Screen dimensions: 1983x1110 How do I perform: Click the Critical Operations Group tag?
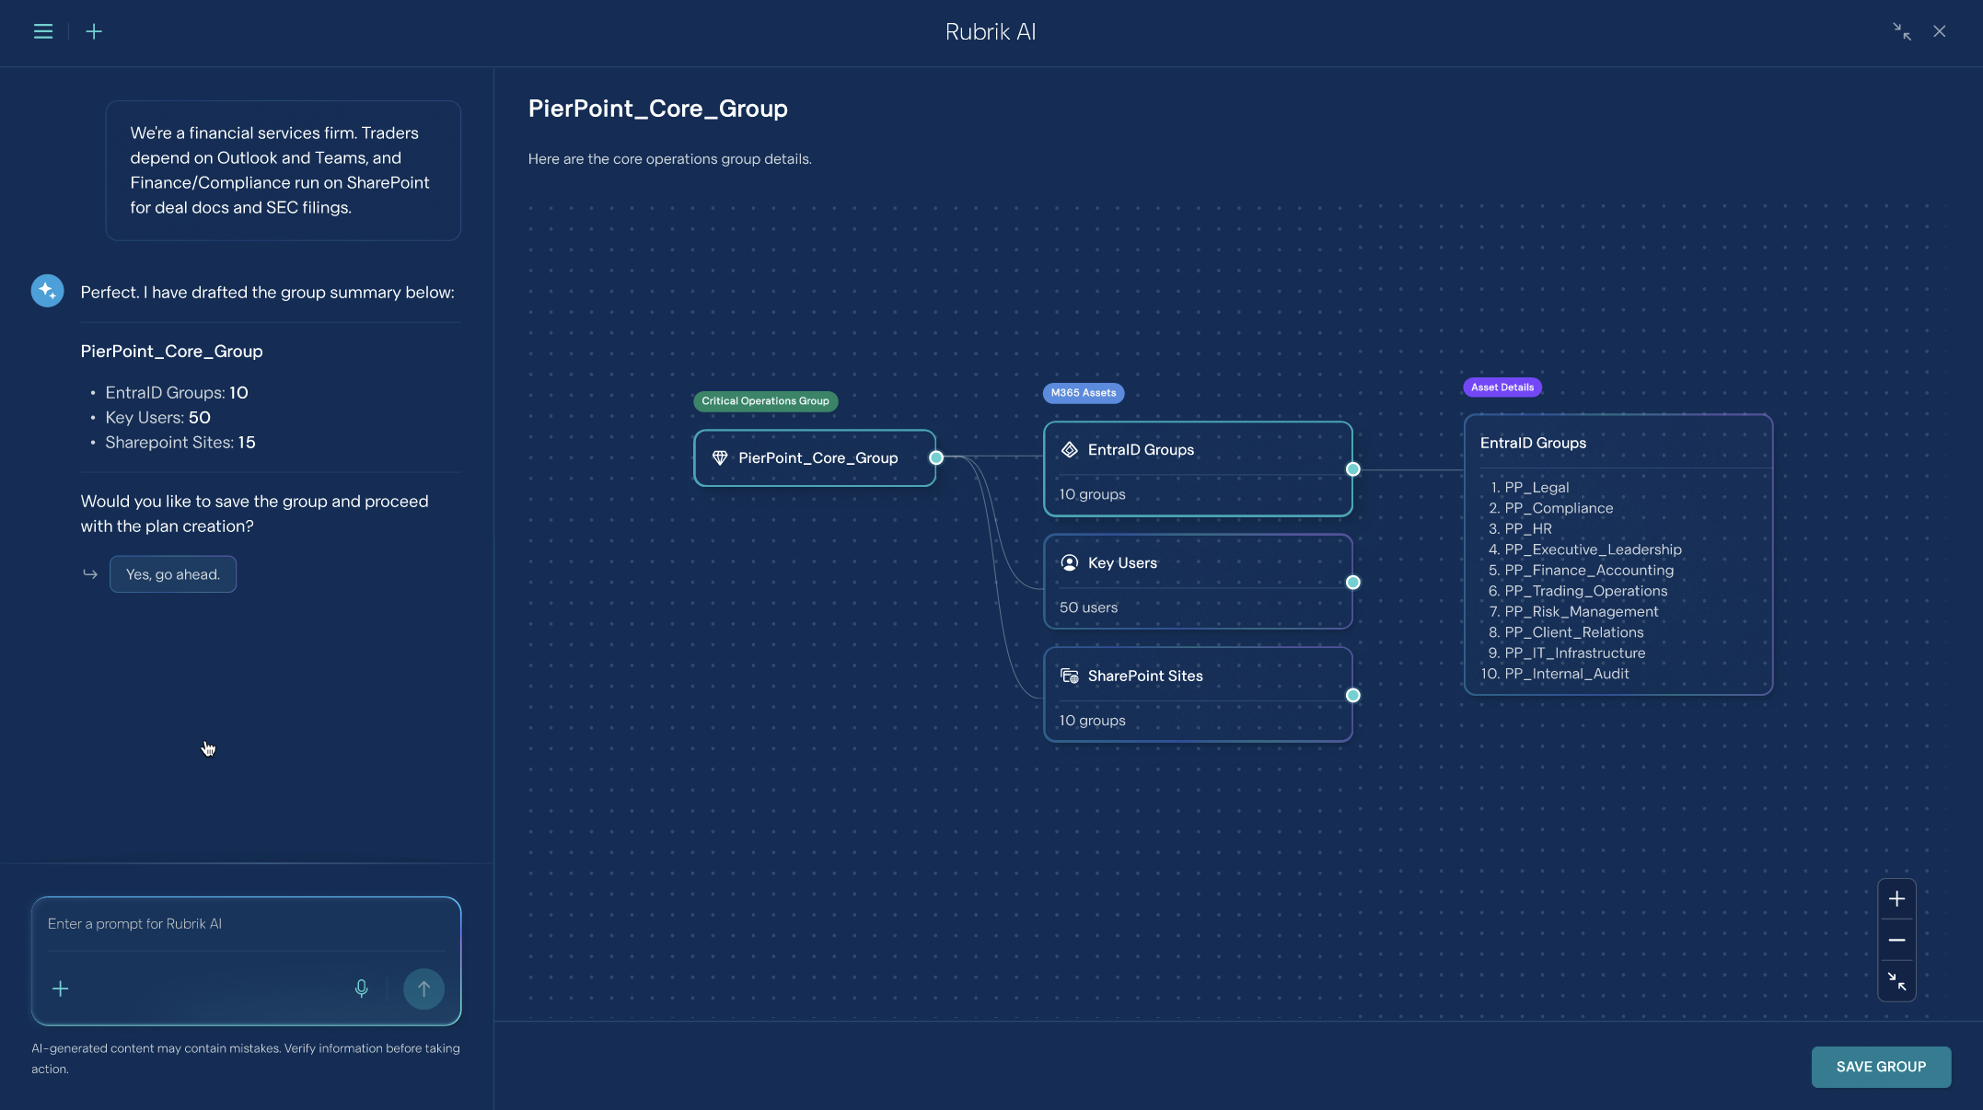[765, 401]
